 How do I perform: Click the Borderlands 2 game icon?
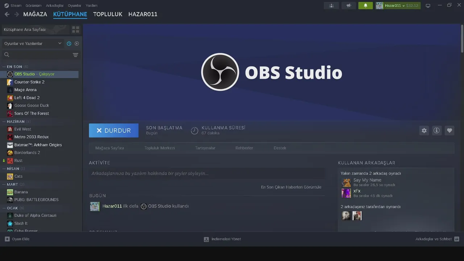pyautogui.click(x=10, y=153)
